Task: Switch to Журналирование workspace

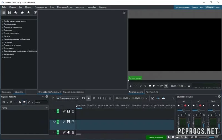Action: coord(182,7)
